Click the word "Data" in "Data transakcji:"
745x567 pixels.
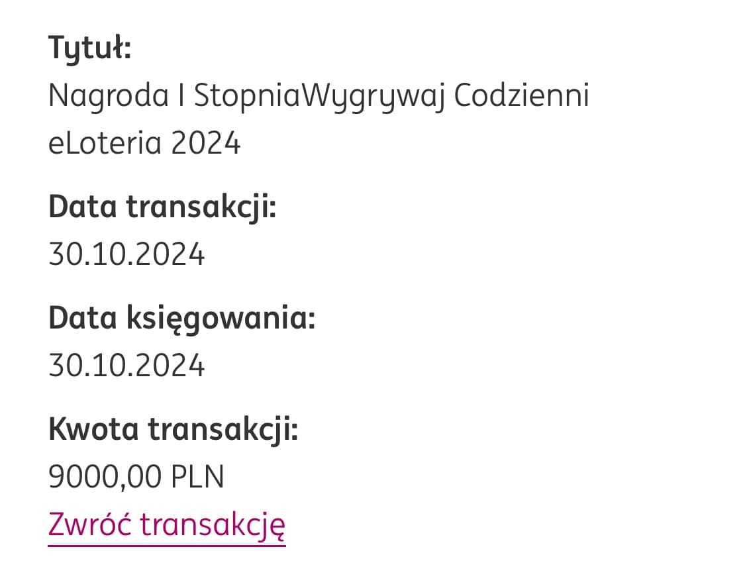click(83, 207)
